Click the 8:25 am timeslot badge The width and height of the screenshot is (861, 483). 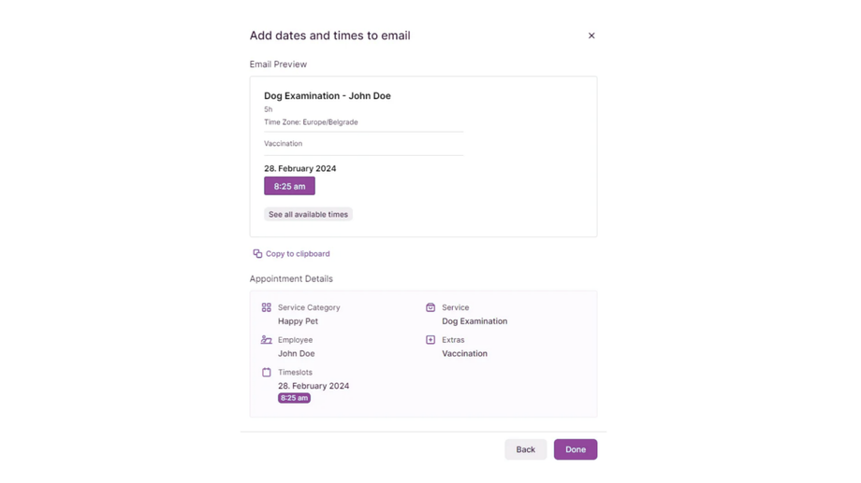point(294,398)
